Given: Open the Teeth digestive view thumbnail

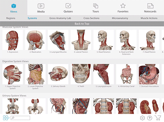Looking at the screenshot, I should click(x=81, y=74).
